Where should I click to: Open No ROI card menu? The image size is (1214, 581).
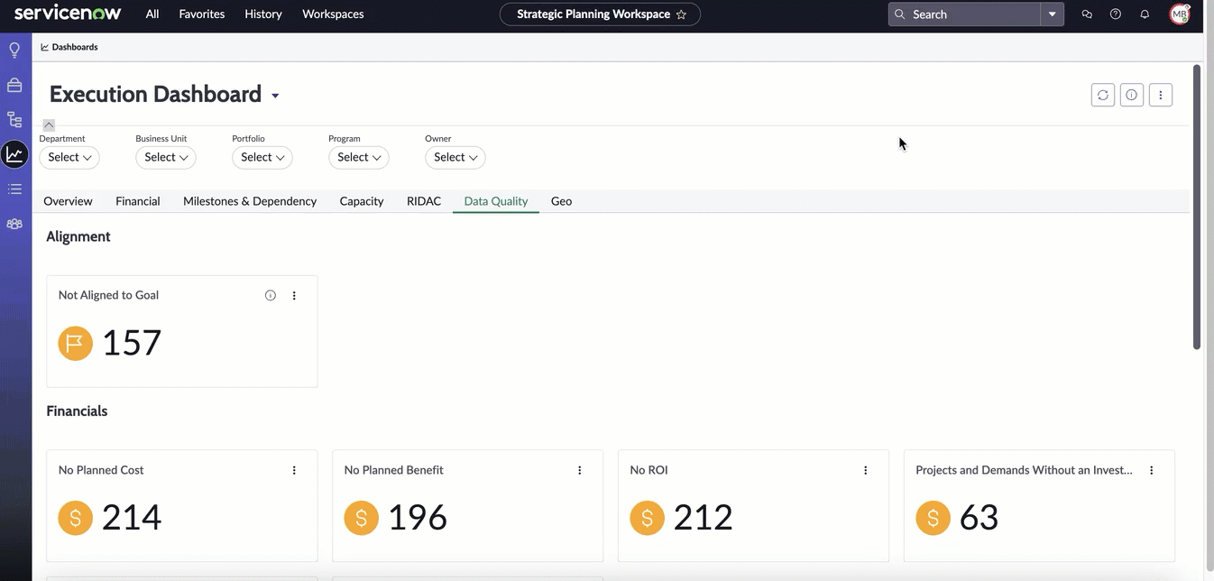coord(866,470)
